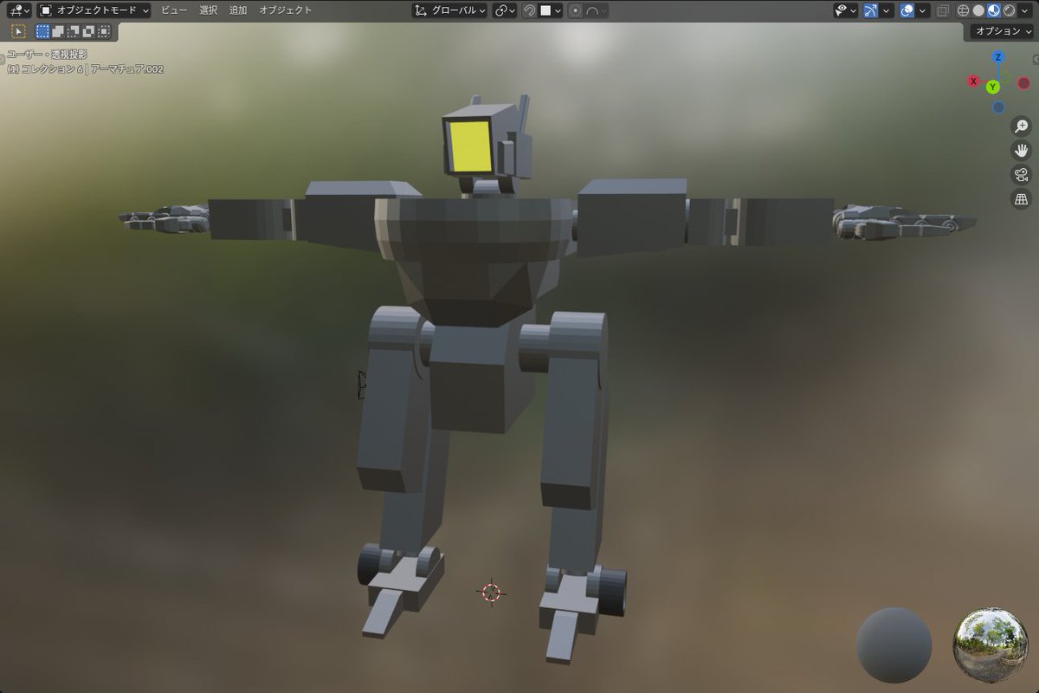Open the transform pivot point dropdown
Image resolution: width=1039 pixels, height=693 pixels.
point(505,10)
